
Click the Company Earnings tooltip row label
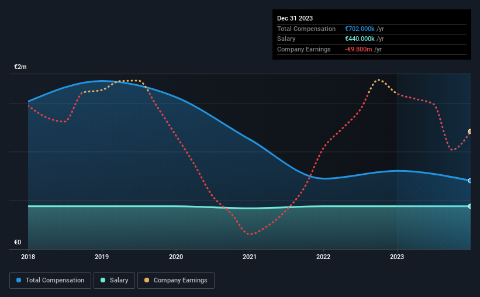(303, 49)
